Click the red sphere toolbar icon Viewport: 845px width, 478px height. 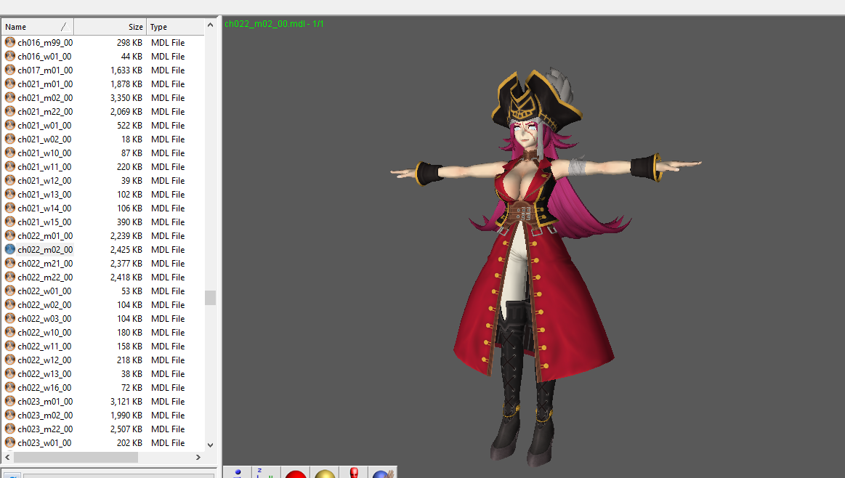295,473
